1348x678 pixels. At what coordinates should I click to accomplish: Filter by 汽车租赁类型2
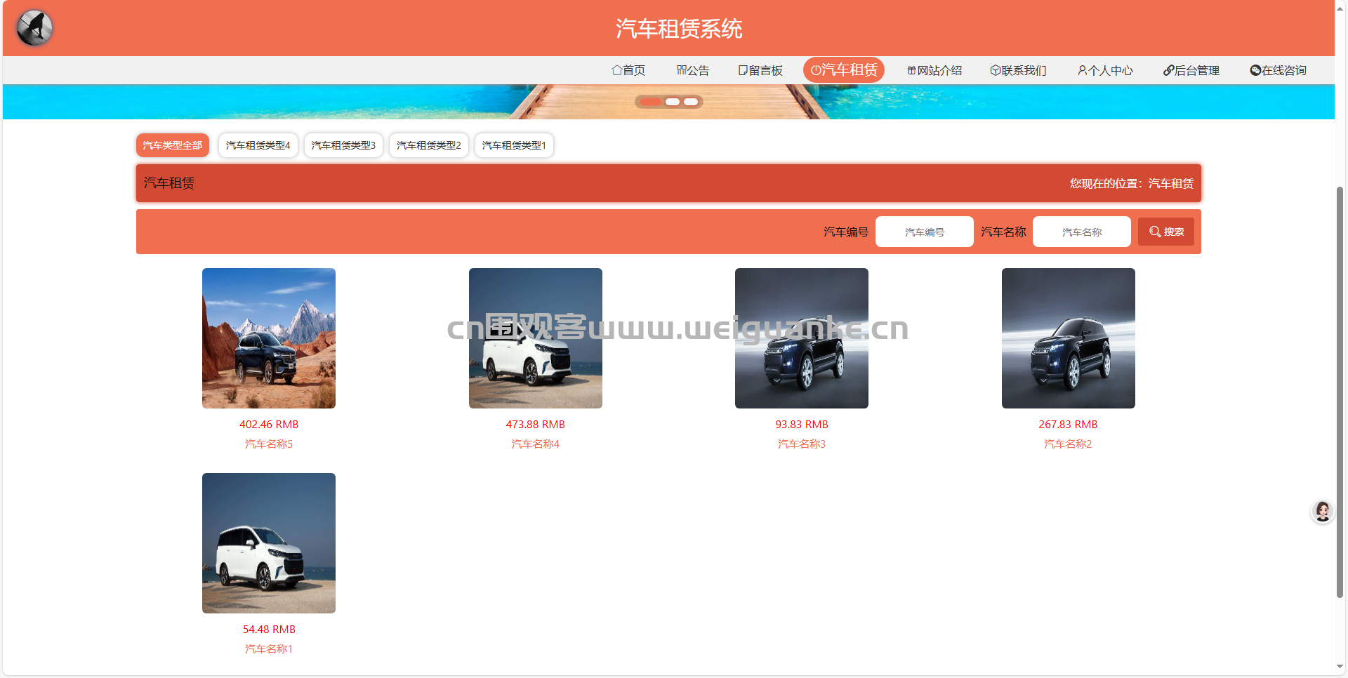pyautogui.click(x=429, y=145)
